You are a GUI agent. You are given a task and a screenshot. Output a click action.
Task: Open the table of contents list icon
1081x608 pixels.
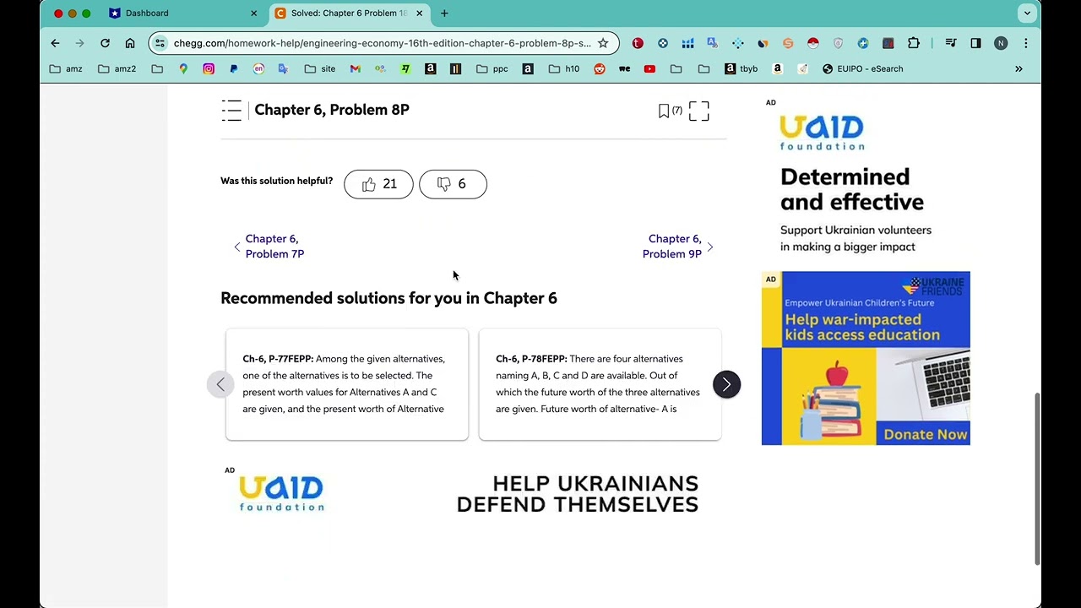(231, 110)
